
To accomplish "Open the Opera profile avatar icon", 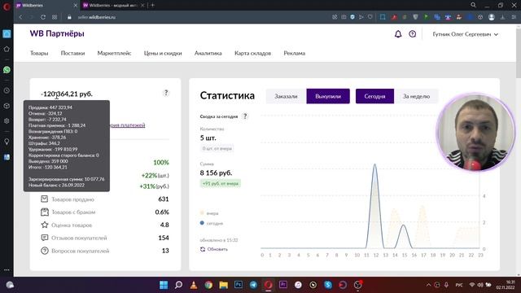I will pos(492,17).
